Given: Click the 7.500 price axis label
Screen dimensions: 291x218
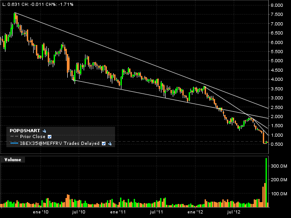Looking at the screenshot, I should 277,15.
